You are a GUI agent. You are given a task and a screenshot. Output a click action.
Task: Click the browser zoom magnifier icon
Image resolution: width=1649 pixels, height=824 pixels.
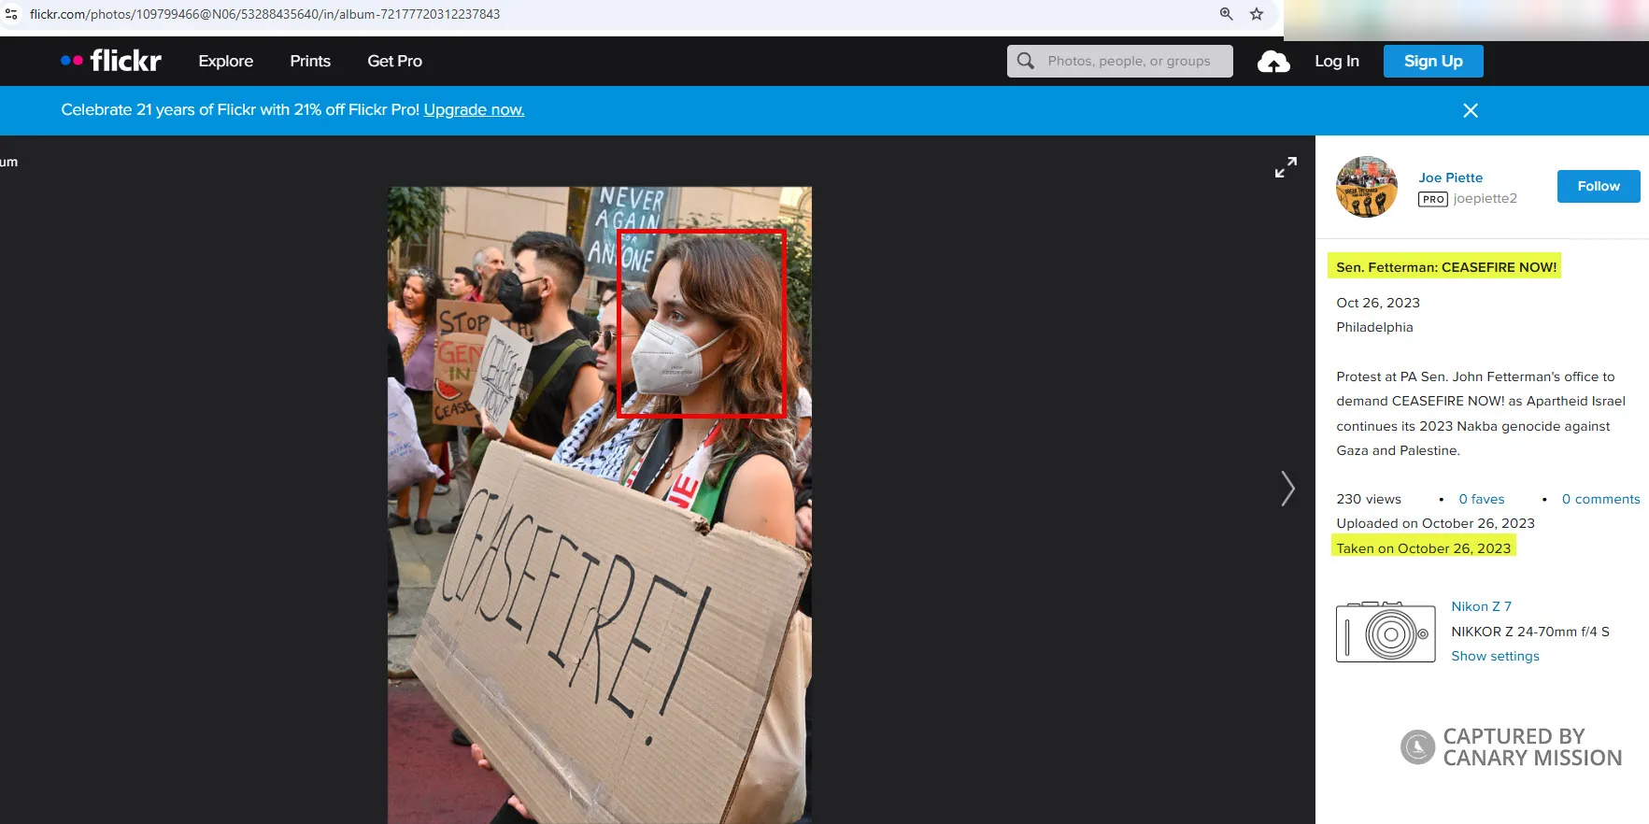click(x=1227, y=14)
